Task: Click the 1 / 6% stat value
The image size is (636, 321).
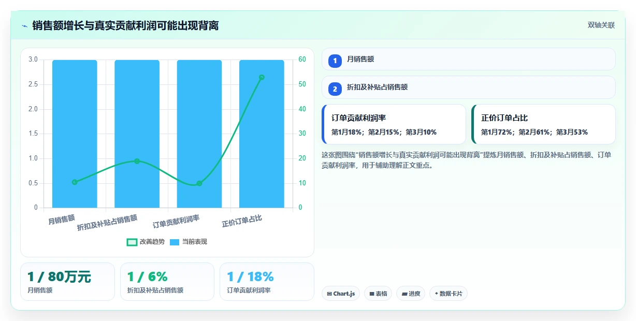Action: (148, 276)
